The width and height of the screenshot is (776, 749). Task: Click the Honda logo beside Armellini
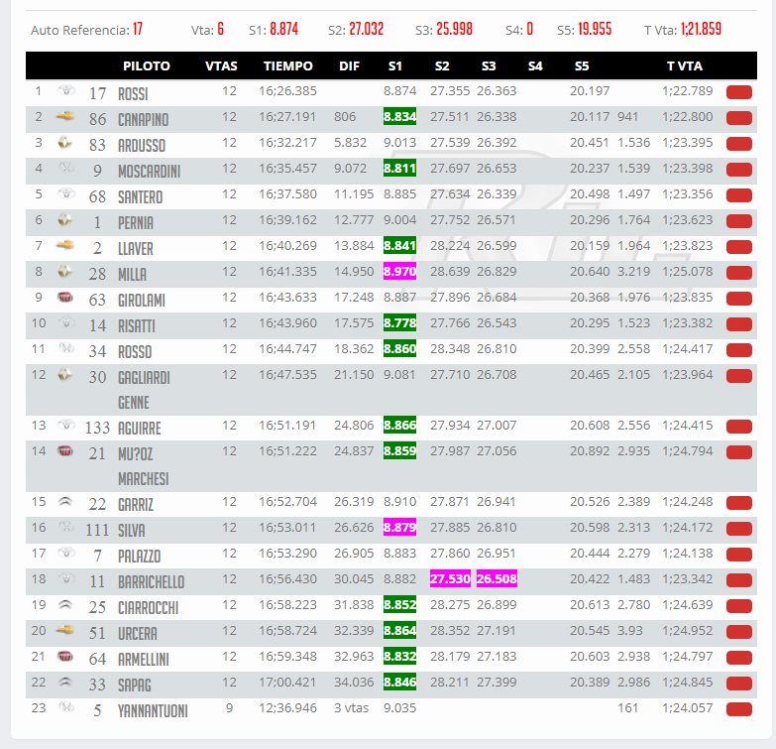pos(65,657)
